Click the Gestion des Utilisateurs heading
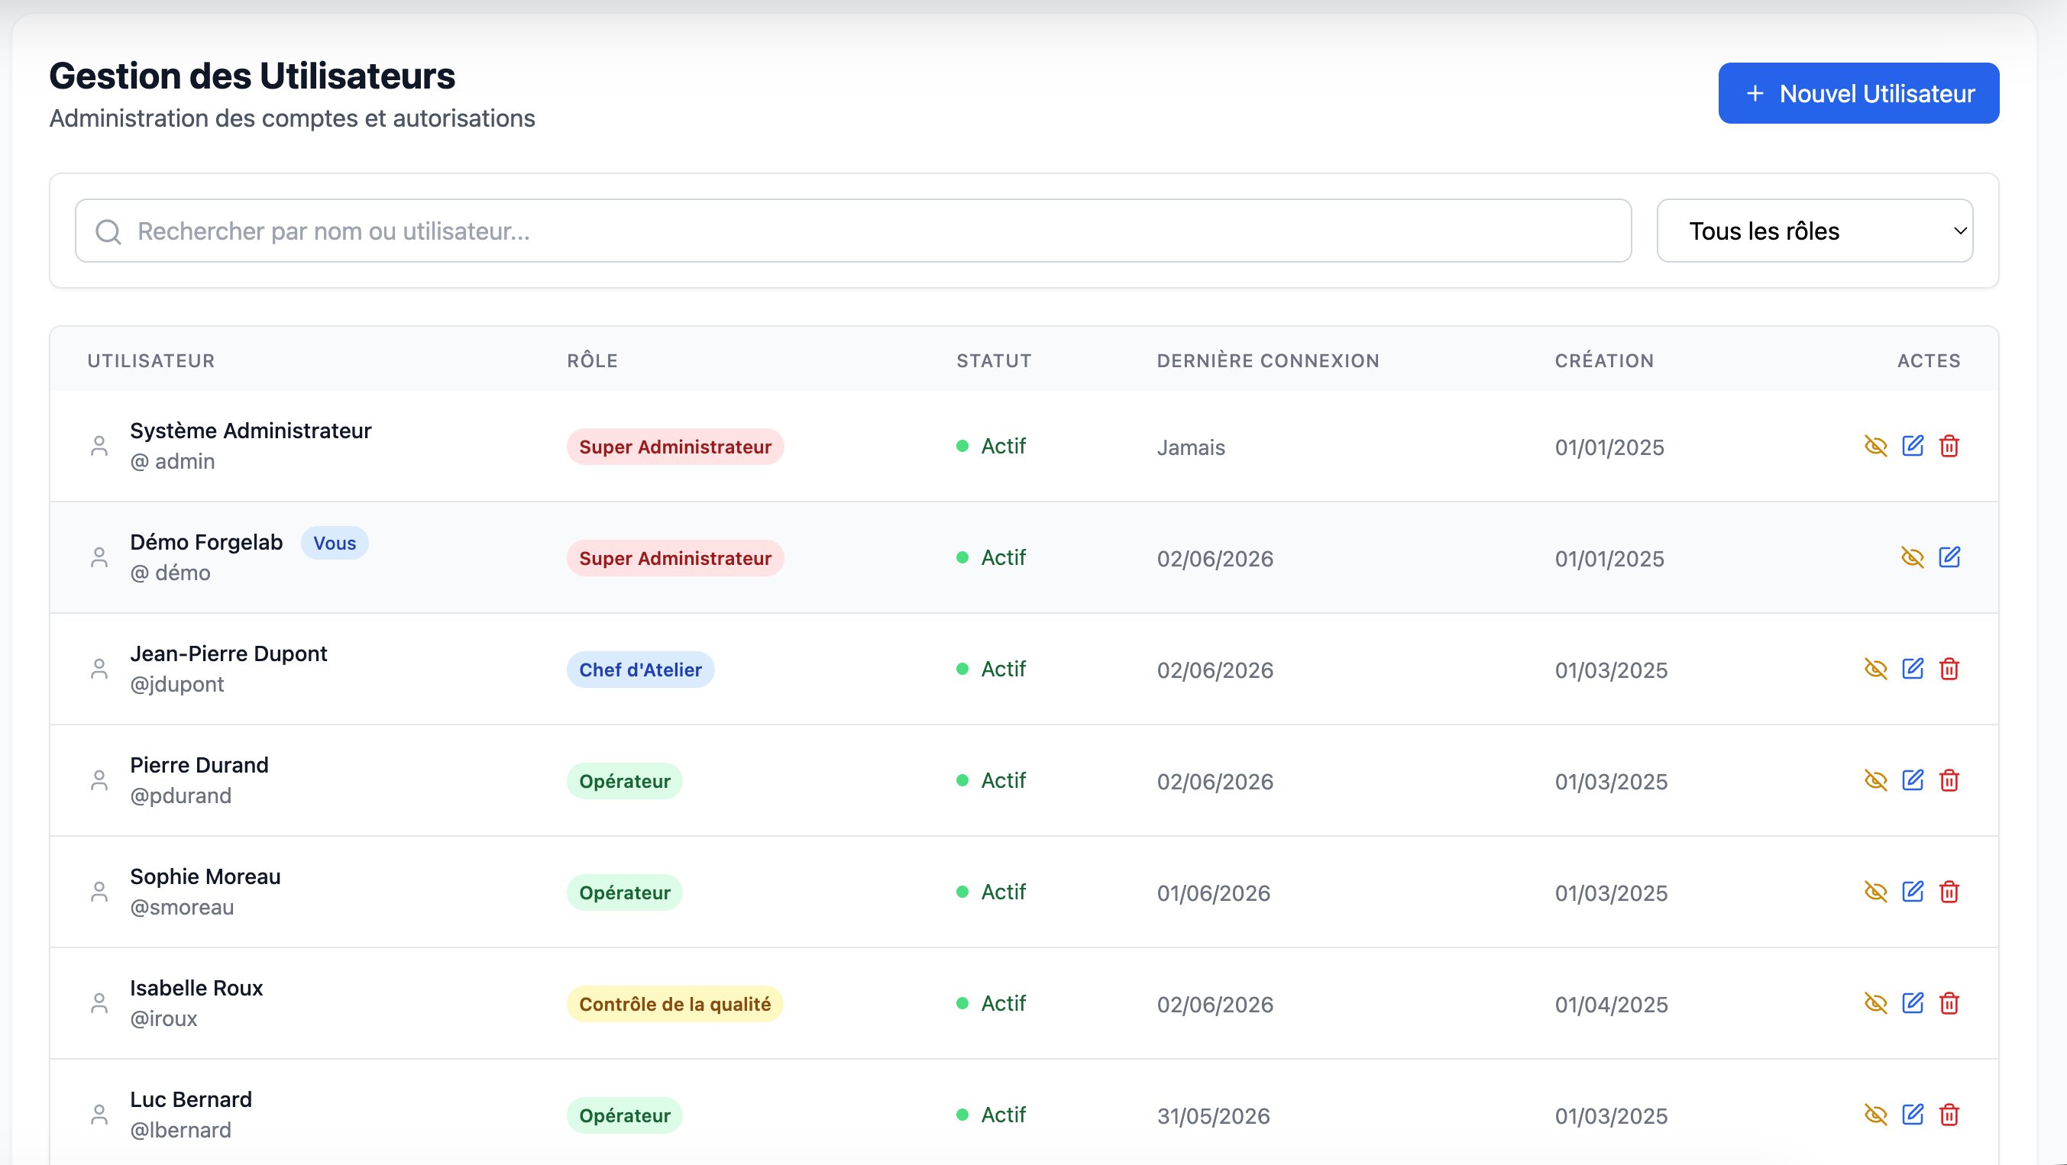The image size is (2067, 1165). [252, 76]
